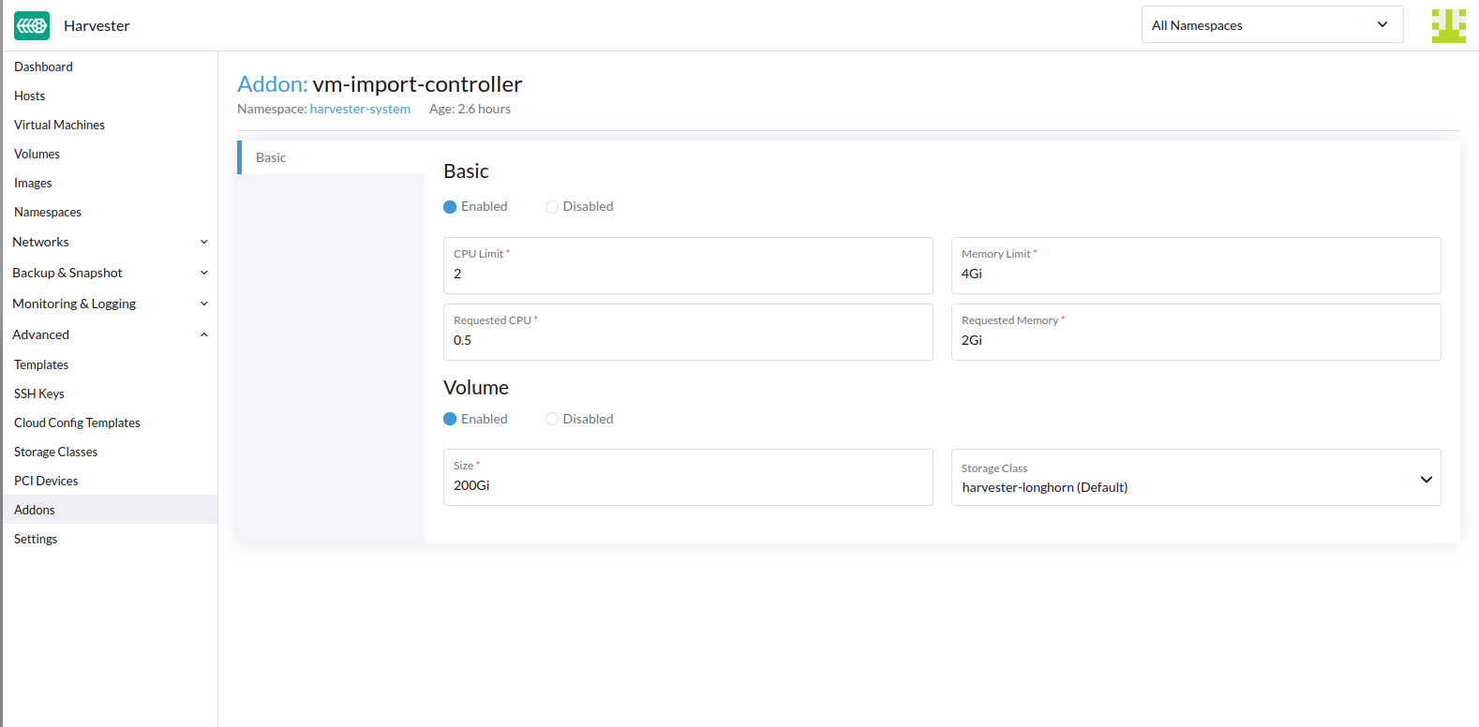Viewport: 1479px width, 727px height.
Task: Click the Harvester logo icon
Action: click(x=32, y=25)
